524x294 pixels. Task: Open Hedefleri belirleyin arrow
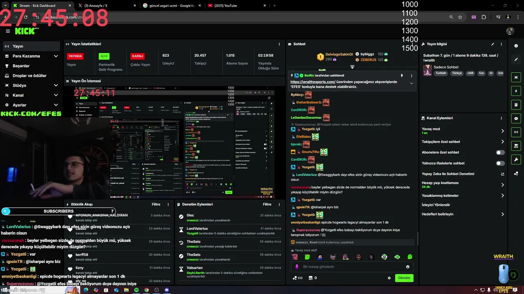503,214
